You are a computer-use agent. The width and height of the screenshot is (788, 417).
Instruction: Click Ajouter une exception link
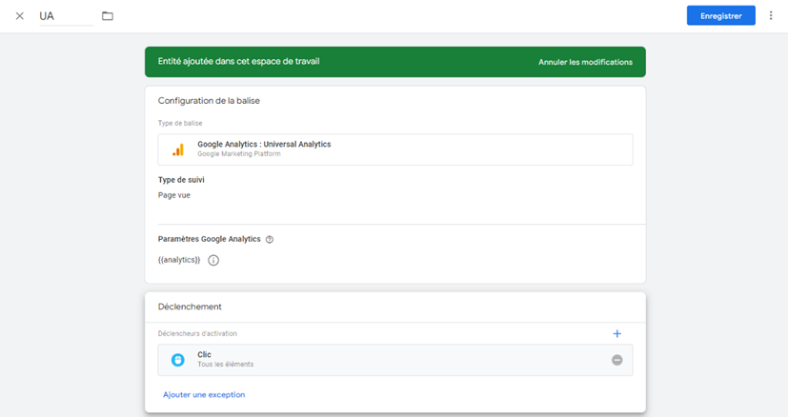pyautogui.click(x=204, y=394)
